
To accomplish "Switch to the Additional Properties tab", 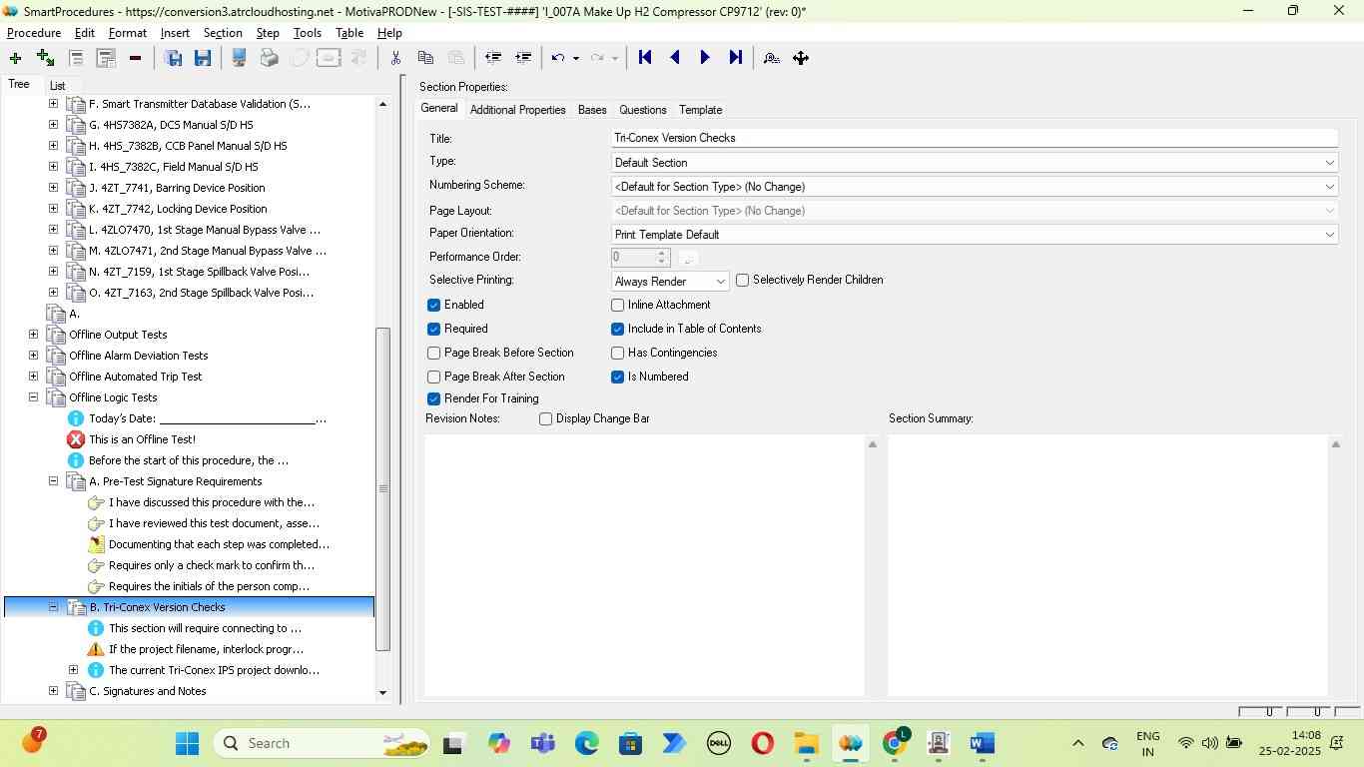I will 517,110.
